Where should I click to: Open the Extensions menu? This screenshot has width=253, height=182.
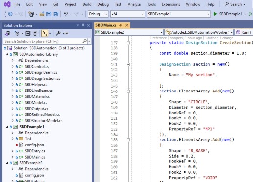[x=171, y=4]
